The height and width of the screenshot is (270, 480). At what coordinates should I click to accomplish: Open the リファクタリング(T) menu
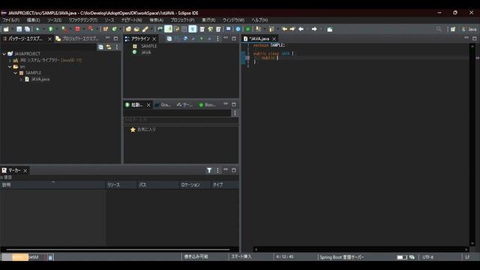click(83, 20)
